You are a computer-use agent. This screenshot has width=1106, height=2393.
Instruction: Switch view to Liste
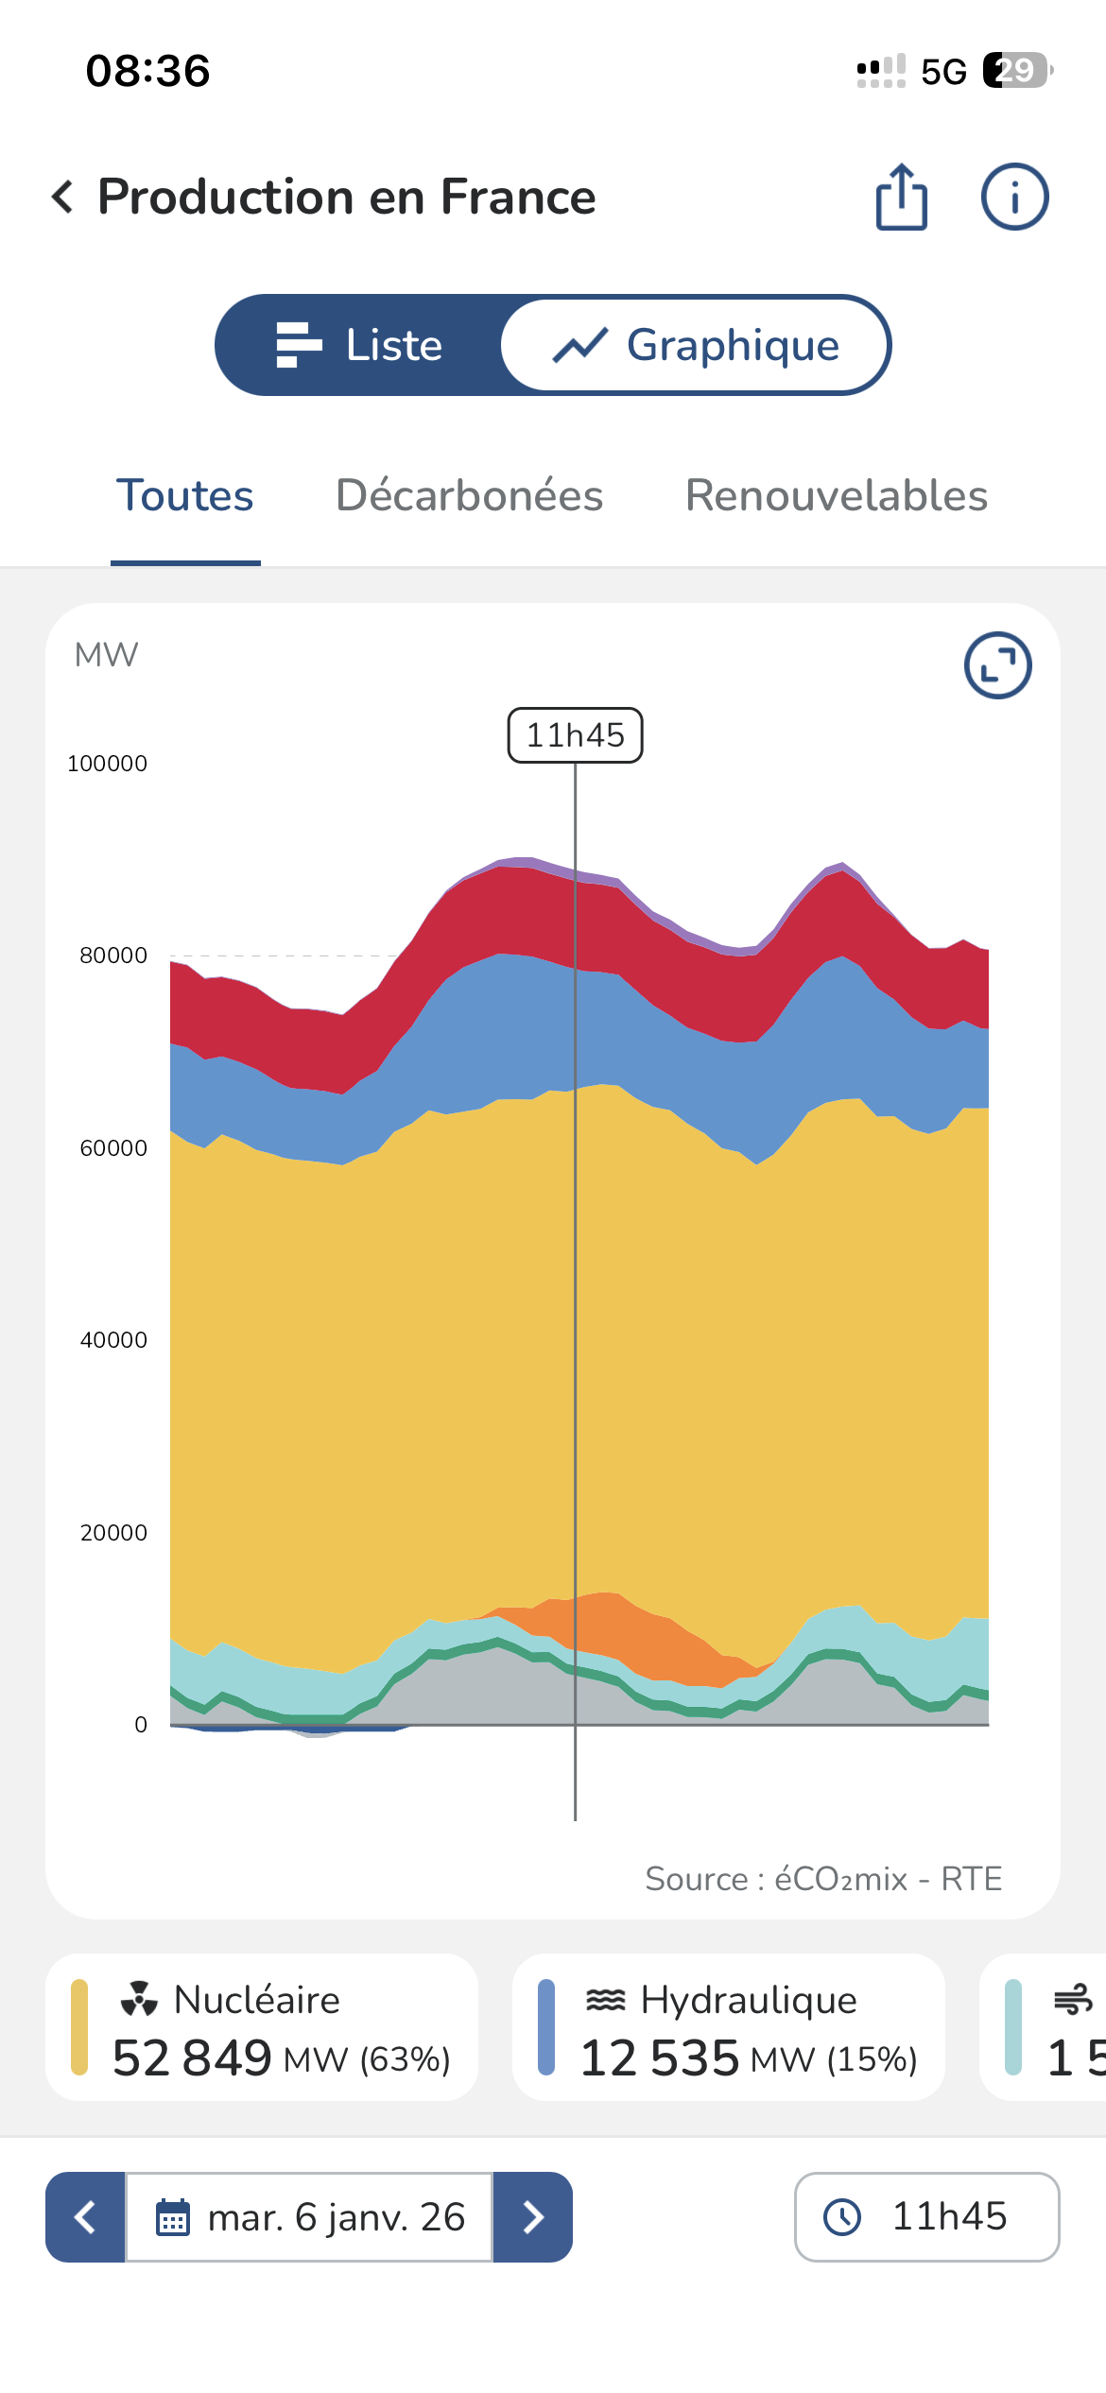359,345
